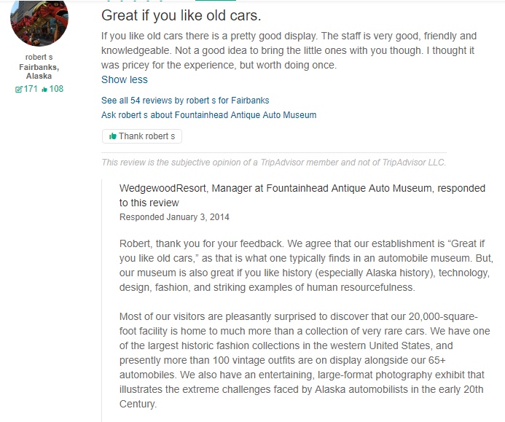Image resolution: width=505 pixels, height=422 pixels.
Task: Click the review body paragraph about old cars
Action: [289, 50]
